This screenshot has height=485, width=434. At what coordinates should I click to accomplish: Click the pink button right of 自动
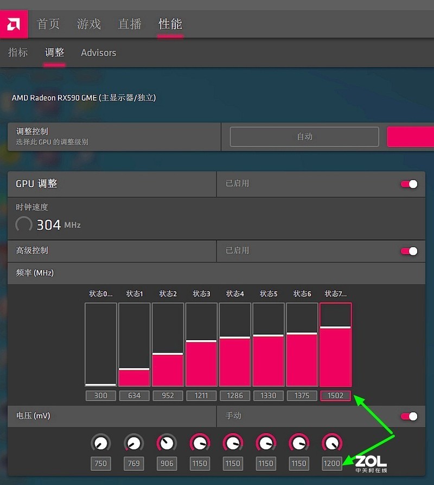411,137
